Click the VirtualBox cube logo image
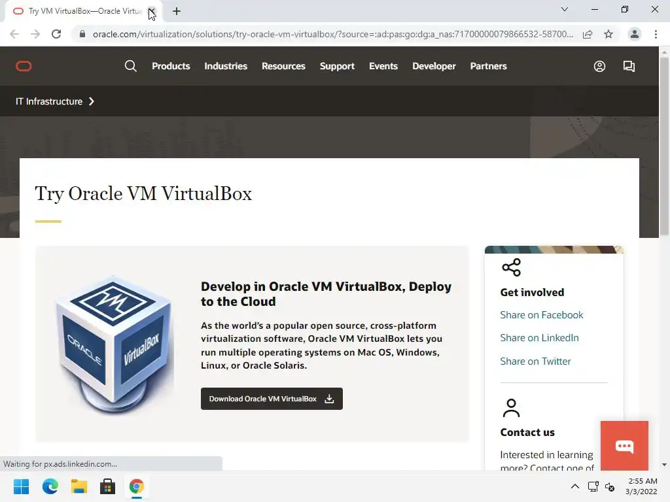The image size is (670, 502). coord(113,345)
